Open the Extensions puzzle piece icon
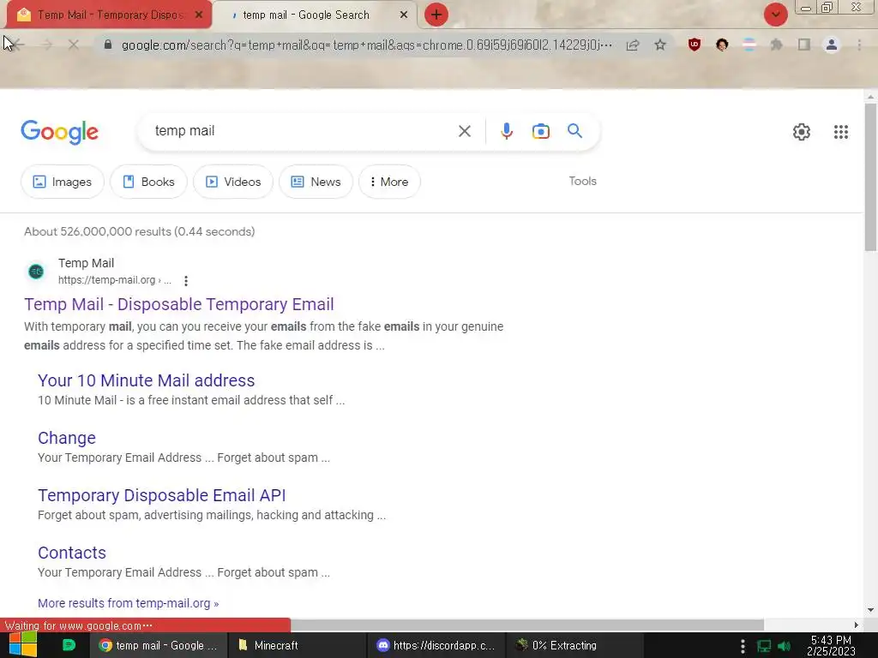 tap(776, 45)
